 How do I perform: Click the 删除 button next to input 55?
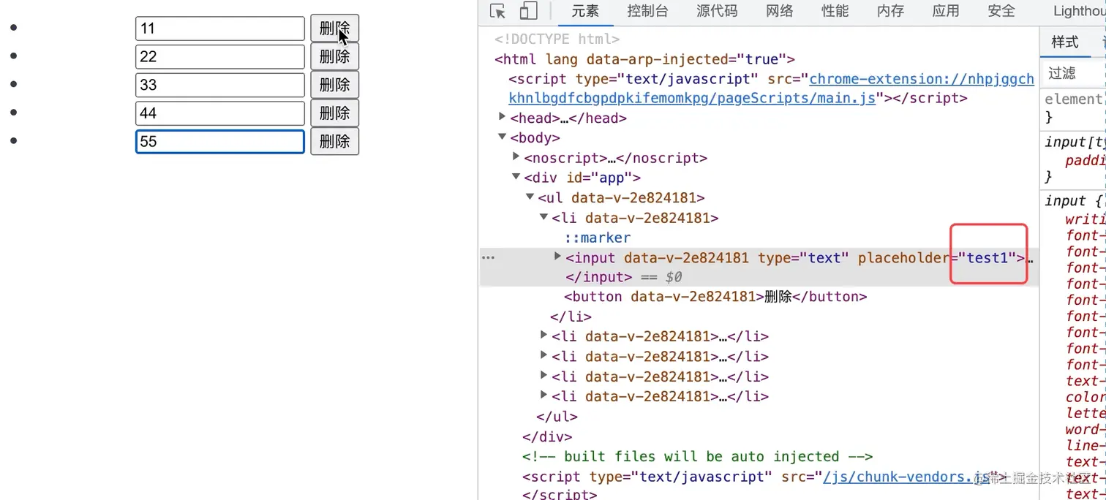(334, 141)
